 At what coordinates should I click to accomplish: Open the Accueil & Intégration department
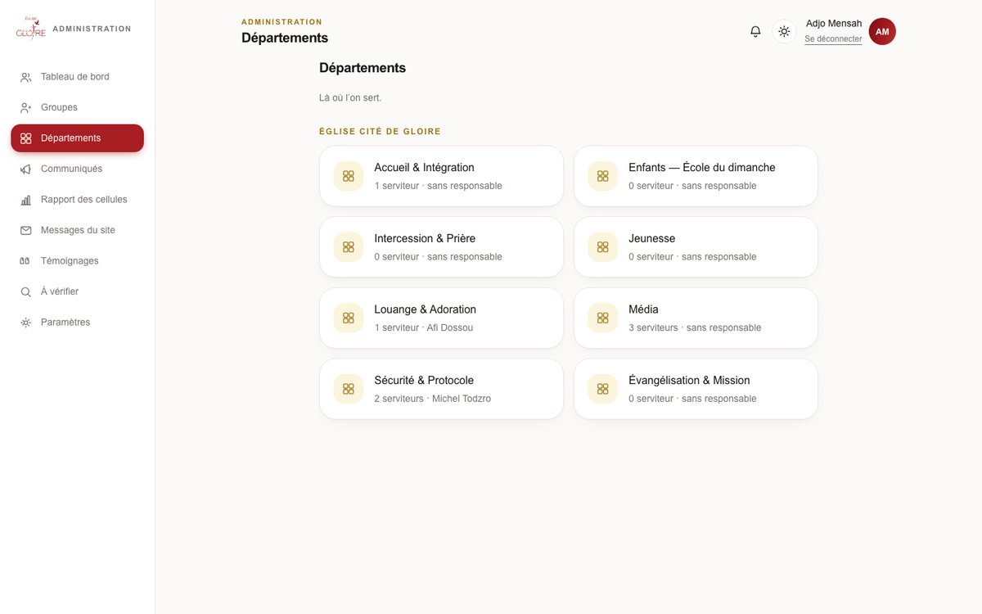tap(441, 176)
